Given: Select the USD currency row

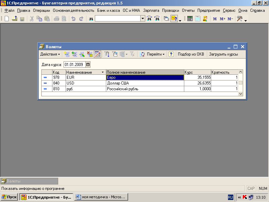Looking at the screenshot, I should 140,83.
